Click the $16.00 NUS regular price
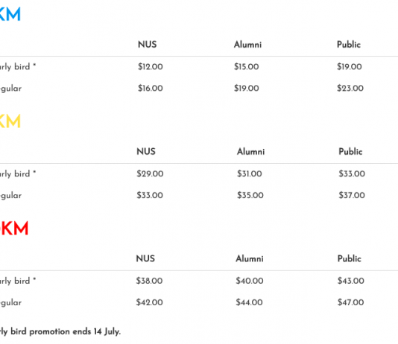The image size is (398, 344). click(151, 88)
